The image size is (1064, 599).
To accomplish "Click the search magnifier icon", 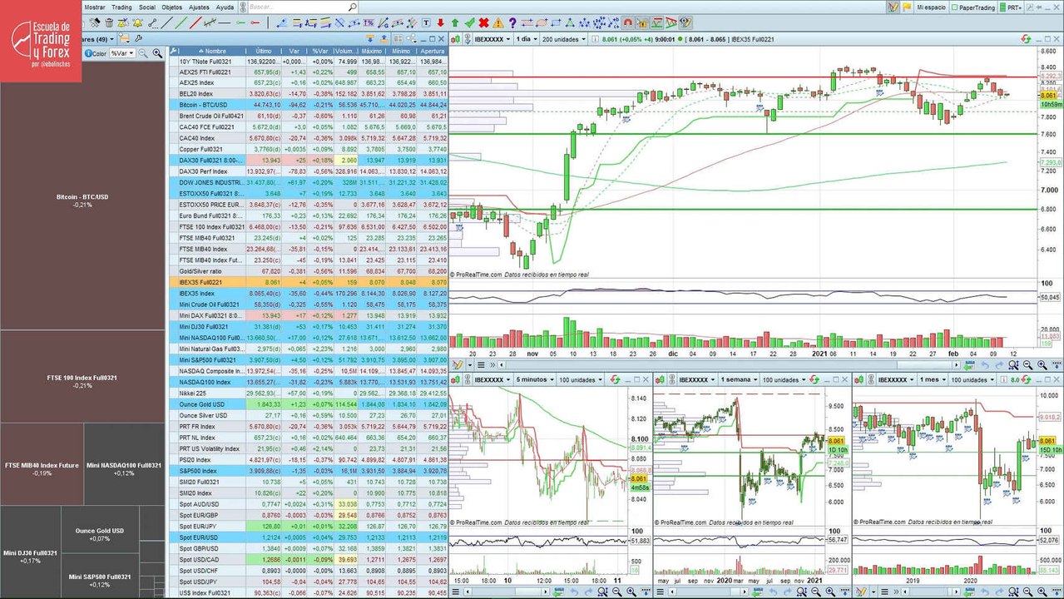I will [x=352, y=7].
